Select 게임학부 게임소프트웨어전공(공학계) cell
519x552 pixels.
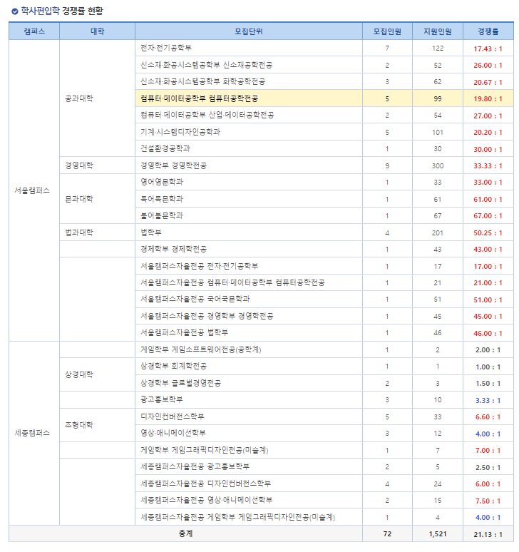pyautogui.click(x=249, y=349)
